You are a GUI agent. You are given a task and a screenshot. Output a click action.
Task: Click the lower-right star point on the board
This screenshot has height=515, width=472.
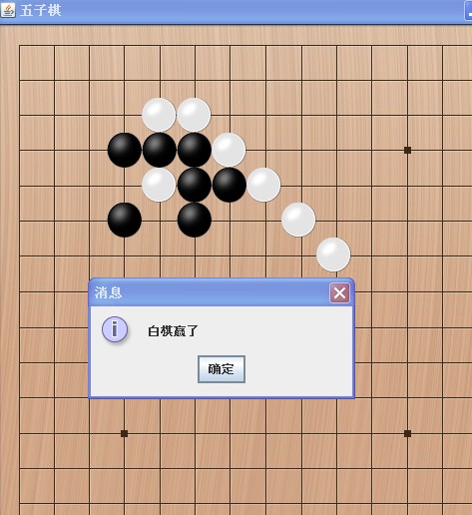[407, 433]
